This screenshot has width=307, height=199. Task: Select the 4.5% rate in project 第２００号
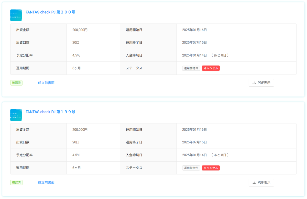[x=76, y=55]
